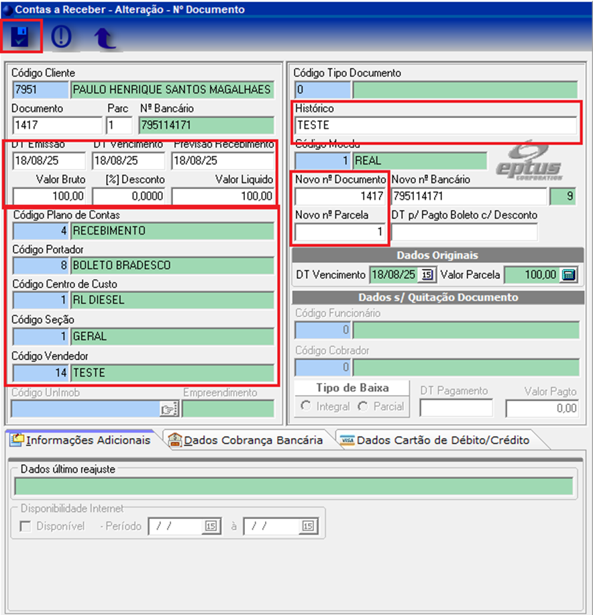593x615 pixels.
Task: Click the exclamation alert toolbar icon
Action: click(x=61, y=37)
